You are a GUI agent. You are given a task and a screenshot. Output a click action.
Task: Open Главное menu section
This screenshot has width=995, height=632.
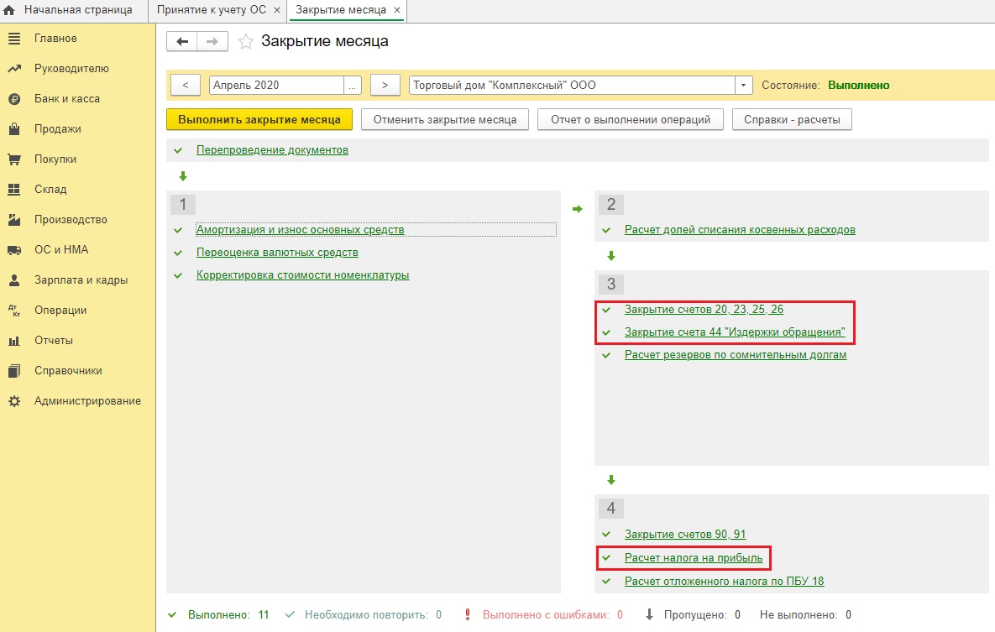pyautogui.click(x=56, y=39)
